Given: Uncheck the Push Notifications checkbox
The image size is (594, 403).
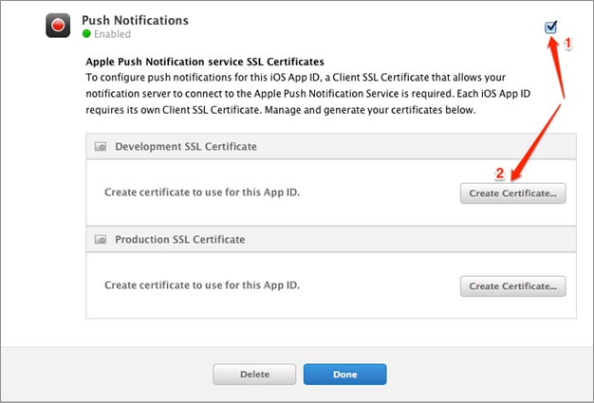Looking at the screenshot, I should [x=550, y=27].
